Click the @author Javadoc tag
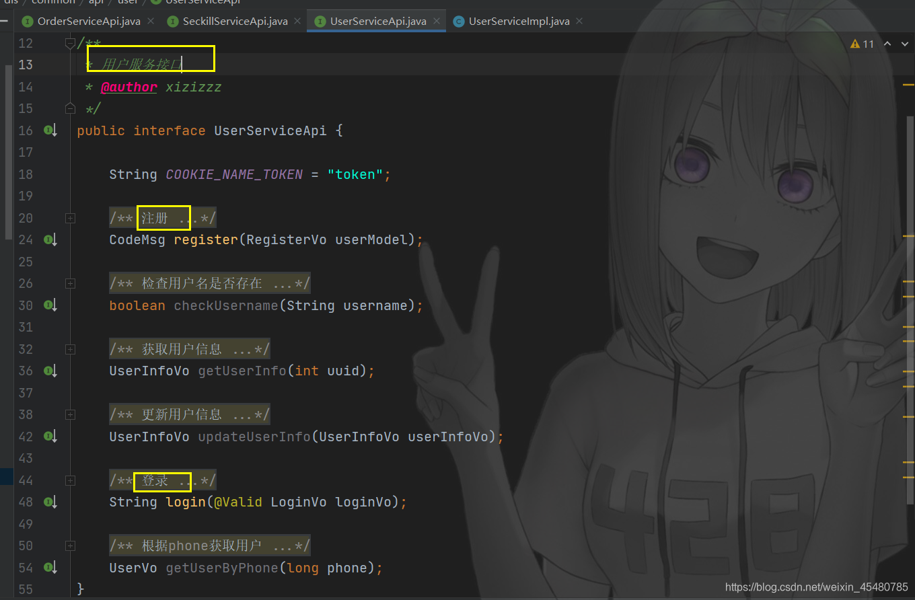 [x=129, y=87]
